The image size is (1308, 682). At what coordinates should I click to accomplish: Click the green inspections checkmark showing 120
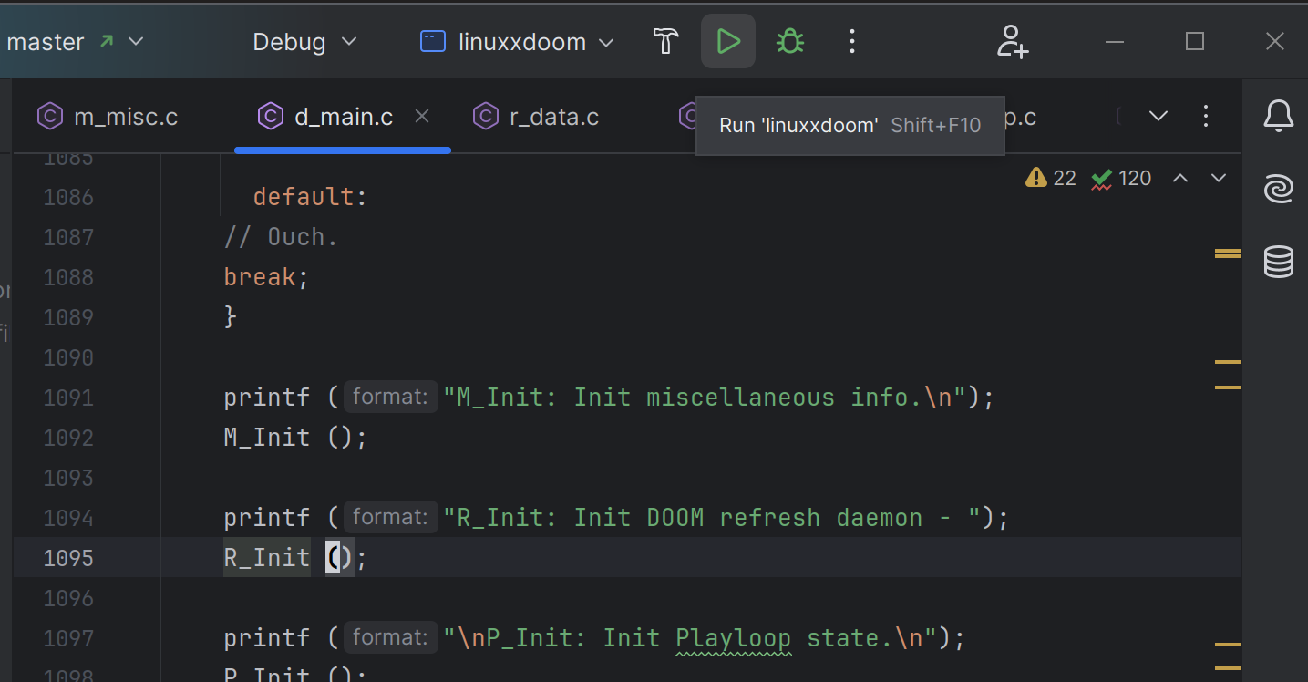point(1119,178)
